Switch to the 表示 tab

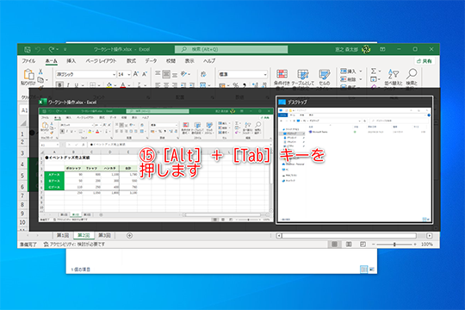coord(189,61)
